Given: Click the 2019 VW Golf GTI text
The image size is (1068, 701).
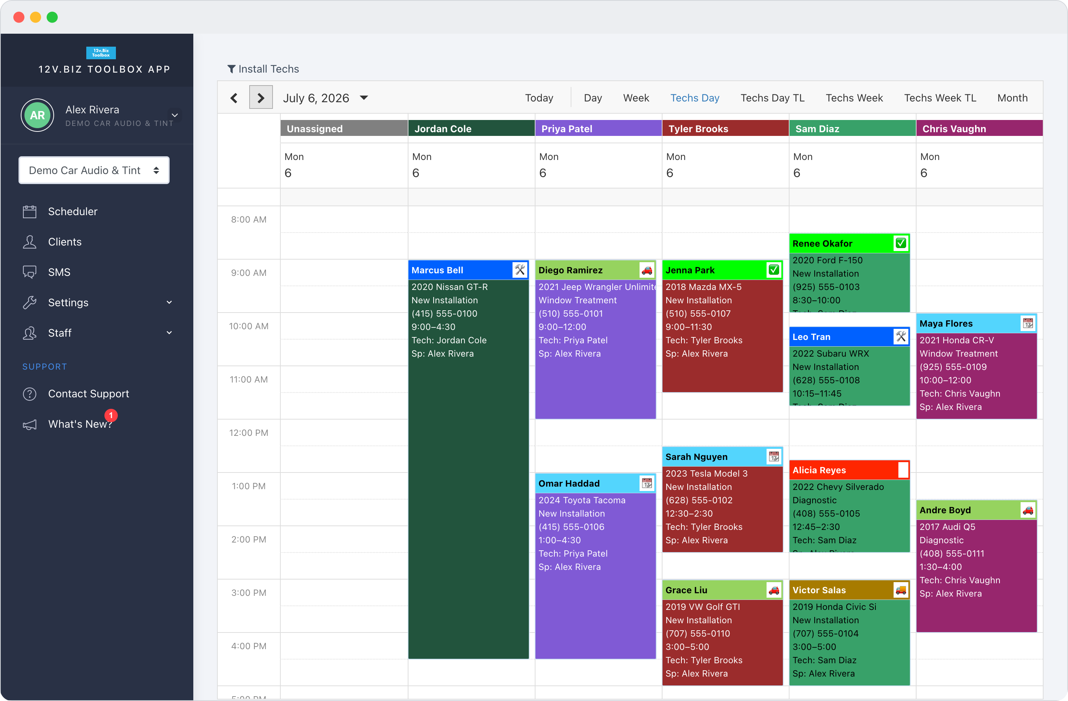Looking at the screenshot, I should [x=702, y=606].
